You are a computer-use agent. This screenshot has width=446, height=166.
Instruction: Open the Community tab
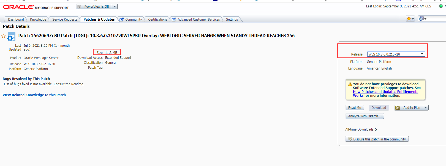click(x=134, y=19)
